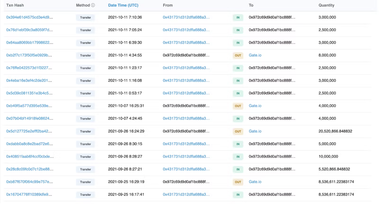The height and width of the screenshot is (206, 381).
Task: Open From address in the 8:30:15 row
Action: 186,144
